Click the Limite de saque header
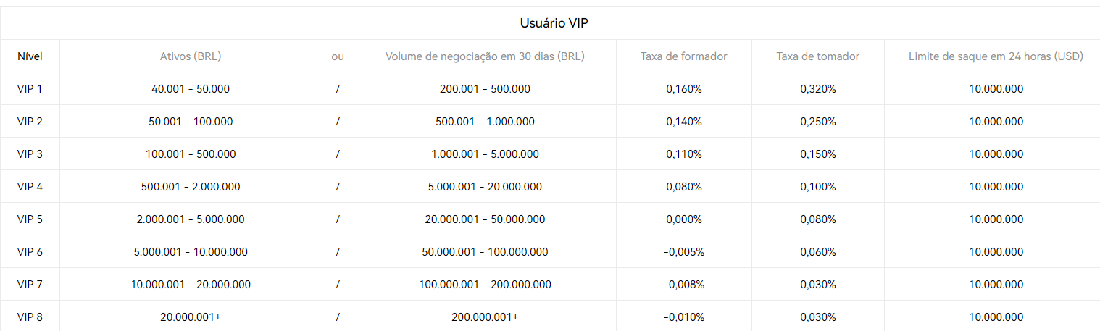Image resolution: width=1100 pixels, height=331 pixels. pyautogui.click(x=996, y=56)
